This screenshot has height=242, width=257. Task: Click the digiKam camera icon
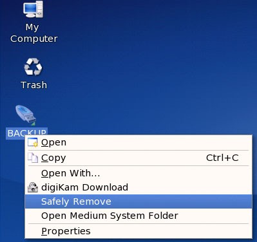tap(33, 187)
